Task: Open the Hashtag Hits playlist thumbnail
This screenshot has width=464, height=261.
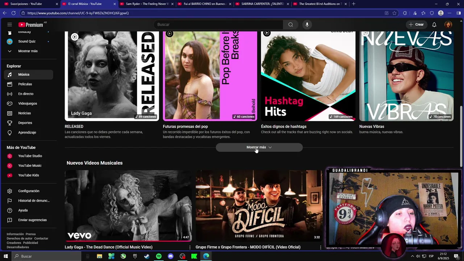Action: 308,76
